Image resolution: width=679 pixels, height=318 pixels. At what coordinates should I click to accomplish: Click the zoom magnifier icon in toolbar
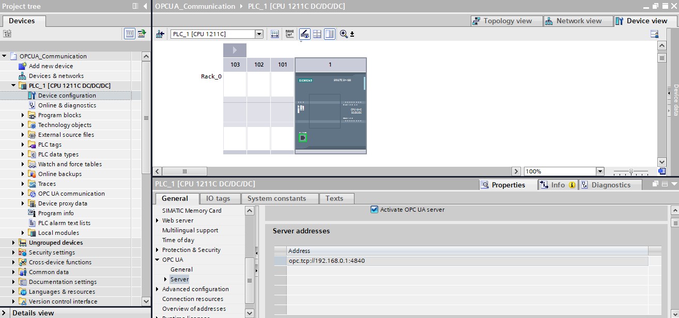(x=344, y=34)
